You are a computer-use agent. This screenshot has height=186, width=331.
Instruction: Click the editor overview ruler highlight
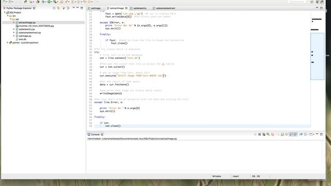[x=317, y=56]
